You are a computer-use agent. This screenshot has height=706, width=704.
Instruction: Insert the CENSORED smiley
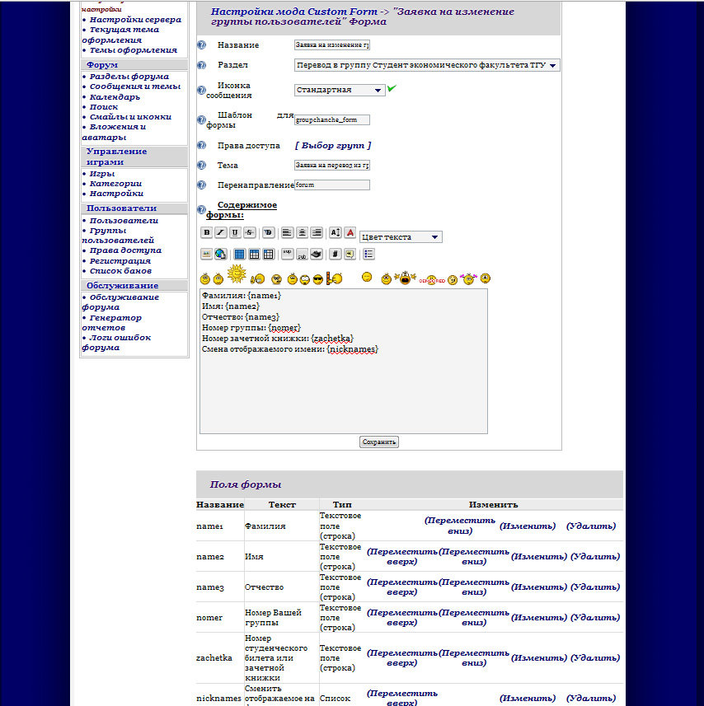[431, 280]
